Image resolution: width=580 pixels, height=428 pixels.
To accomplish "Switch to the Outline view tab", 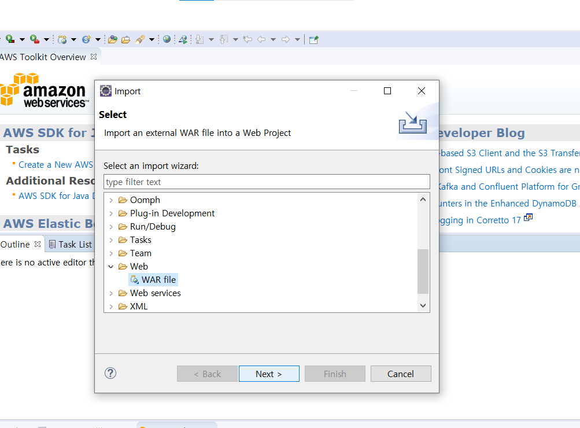I will click(x=15, y=245).
